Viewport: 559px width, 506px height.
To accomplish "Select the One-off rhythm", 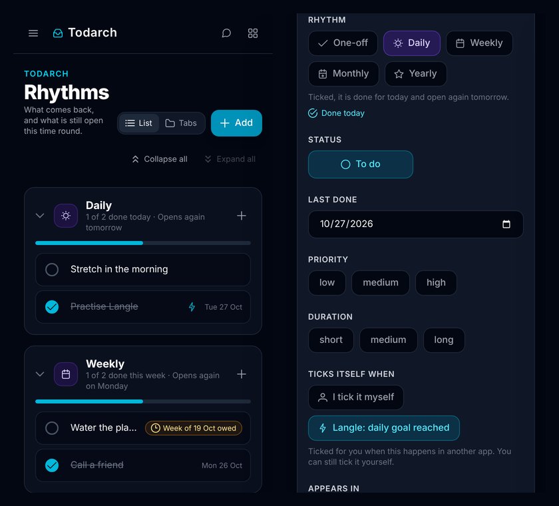I will 343,43.
